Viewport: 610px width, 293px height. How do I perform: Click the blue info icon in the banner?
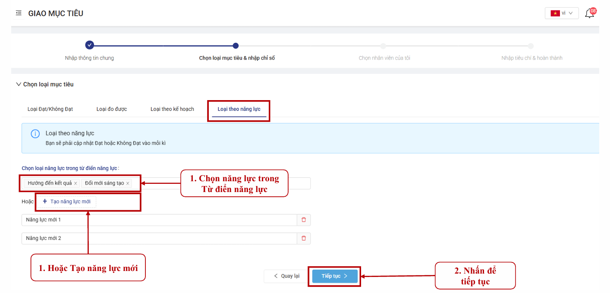(x=35, y=134)
